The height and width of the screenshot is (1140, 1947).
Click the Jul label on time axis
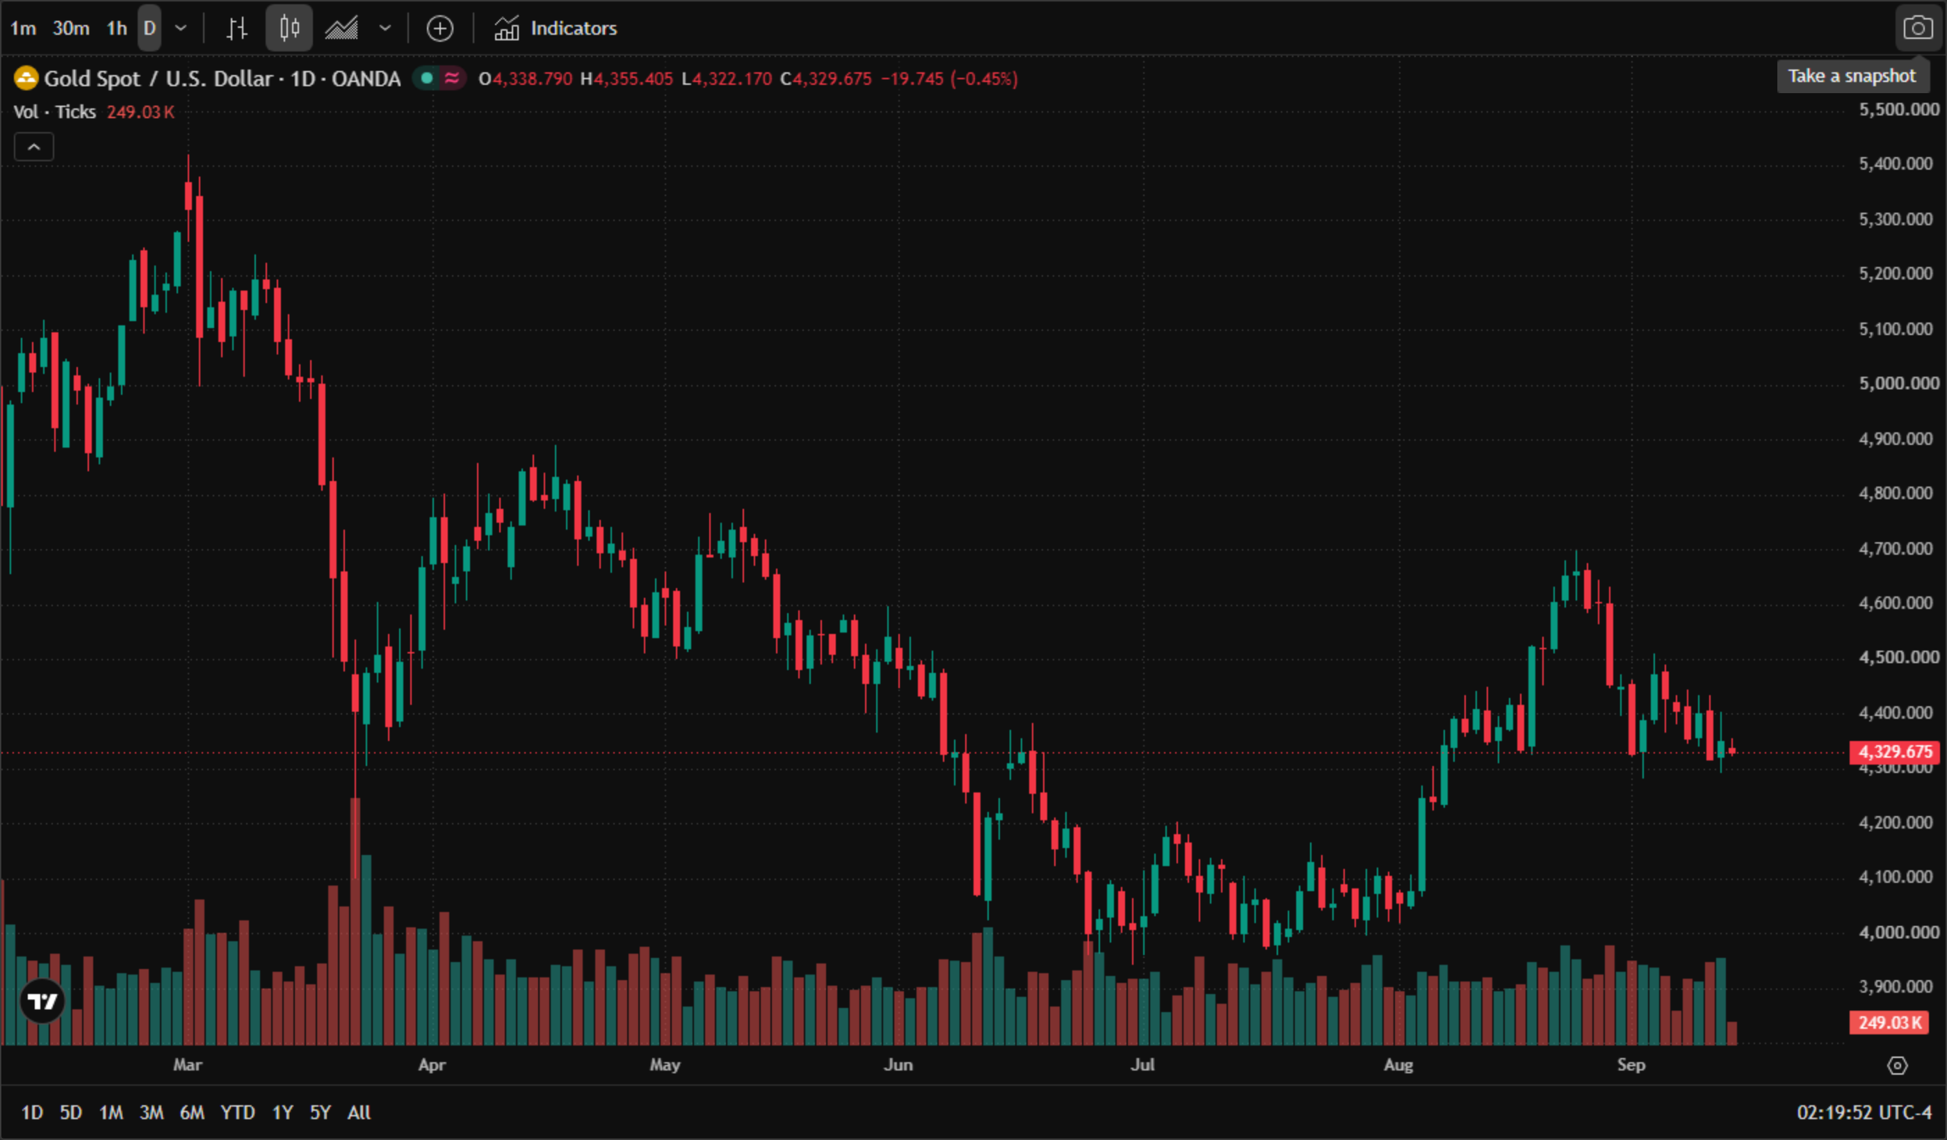1142,1065
